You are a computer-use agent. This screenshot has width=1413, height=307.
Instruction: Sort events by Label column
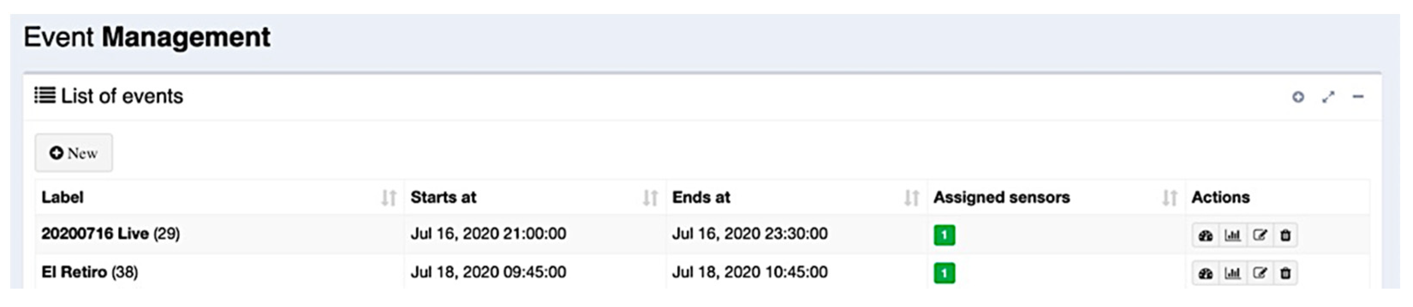[x=388, y=198]
